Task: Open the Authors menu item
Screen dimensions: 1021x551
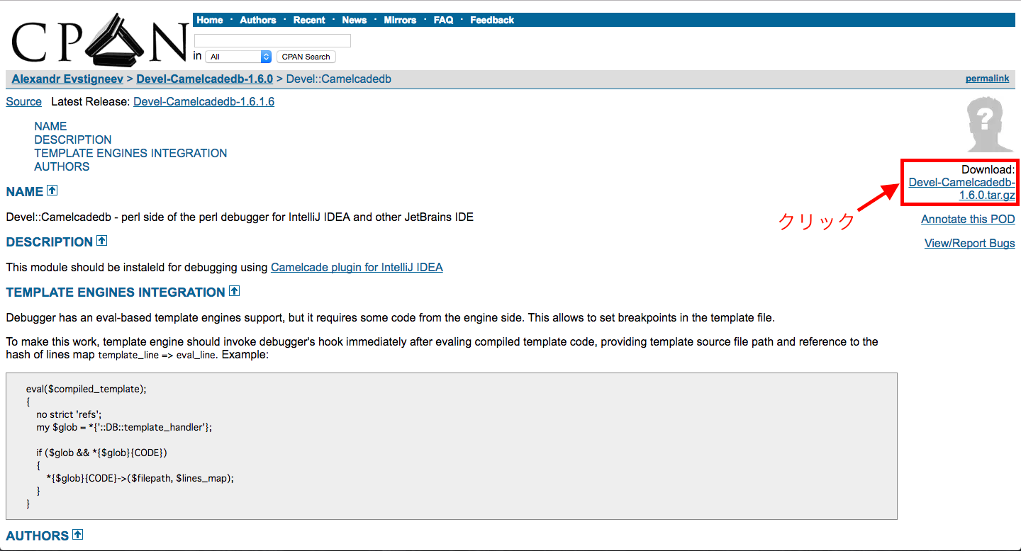Action: coord(258,20)
